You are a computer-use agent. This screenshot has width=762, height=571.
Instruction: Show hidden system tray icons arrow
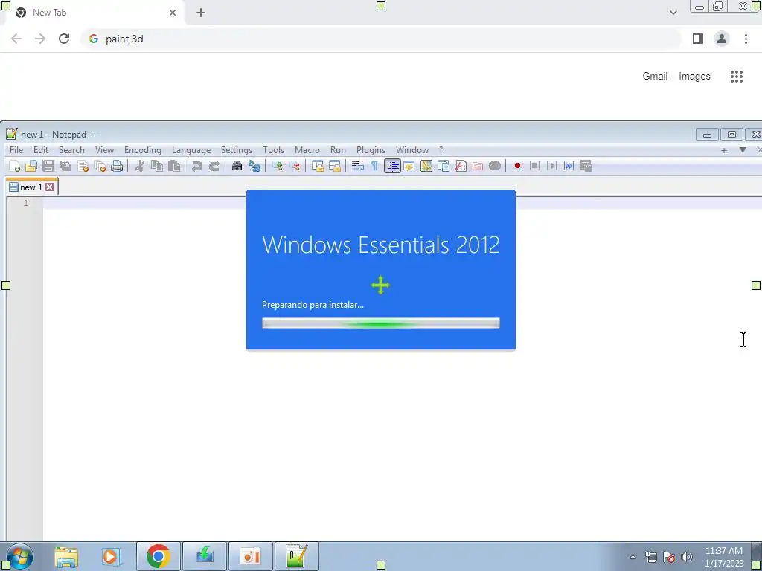click(x=633, y=557)
